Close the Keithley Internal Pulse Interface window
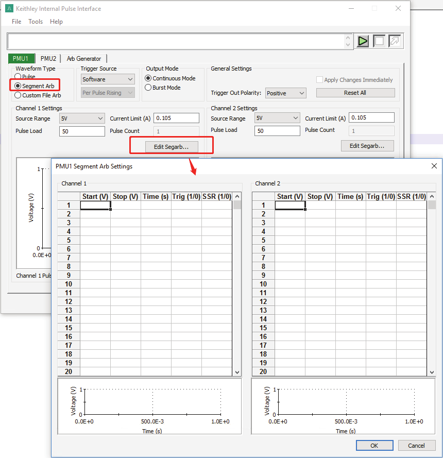This screenshot has height=458, width=443. point(398,8)
